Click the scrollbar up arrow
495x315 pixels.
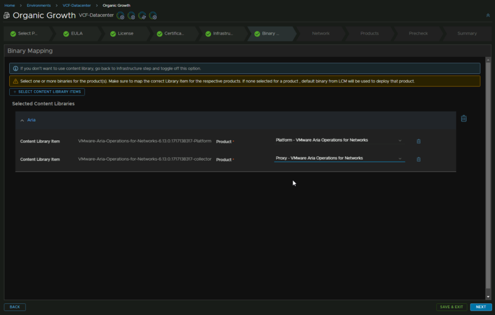(488, 59)
